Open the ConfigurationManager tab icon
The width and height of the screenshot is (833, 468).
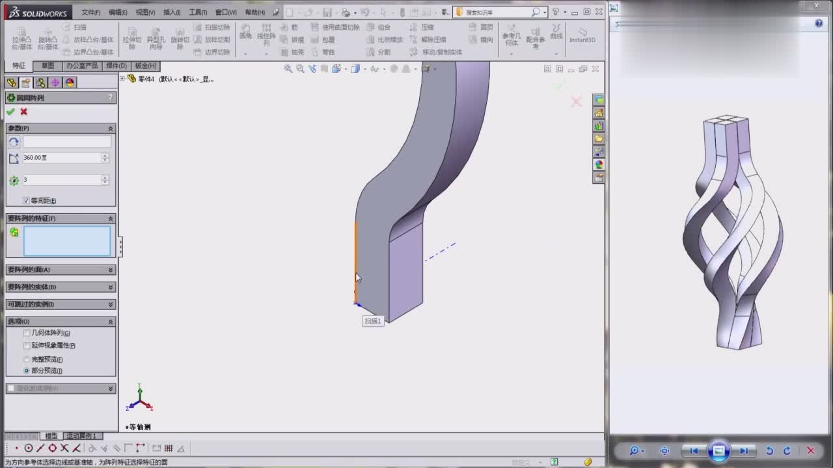coord(40,83)
